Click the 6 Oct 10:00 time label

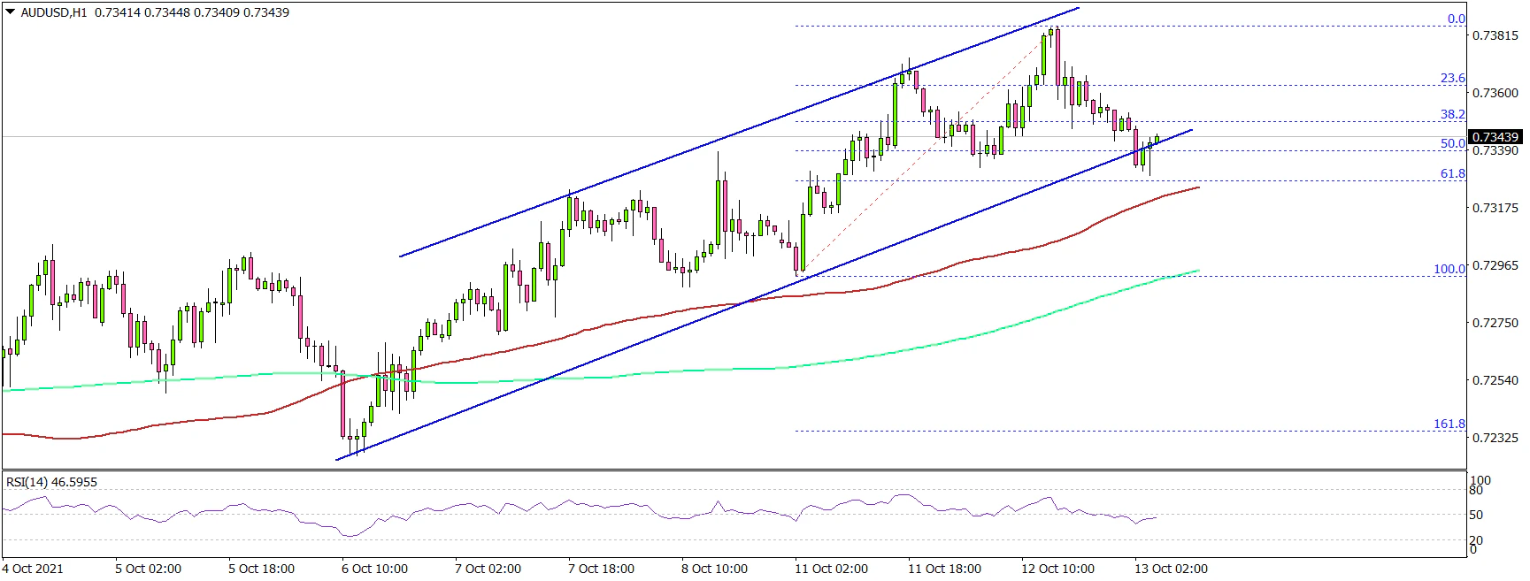(374, 568)
